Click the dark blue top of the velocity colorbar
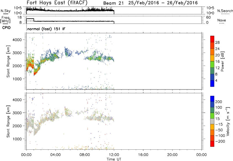 coord(212,99)
